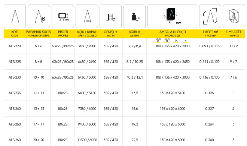Click the 135 x 420 x 5000 packed size
The image size is (247, 146).
(173, 124)
